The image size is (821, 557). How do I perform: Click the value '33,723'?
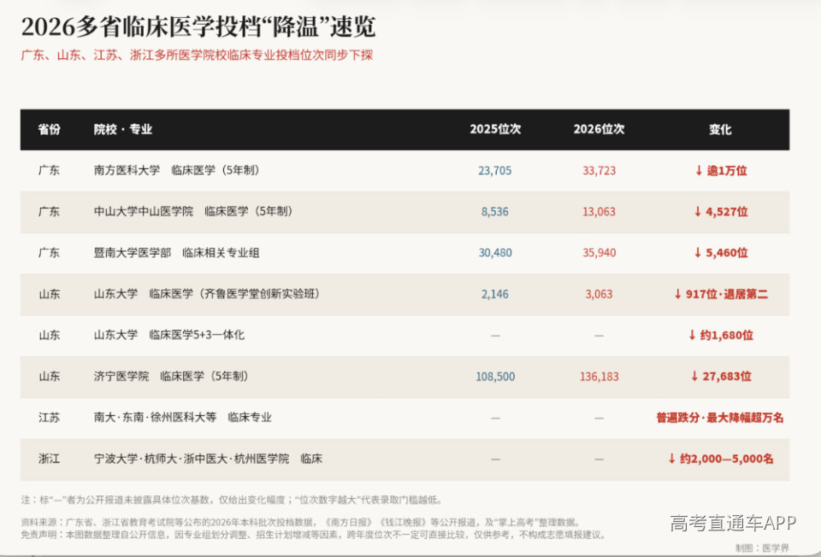click(x=599, y=171)
